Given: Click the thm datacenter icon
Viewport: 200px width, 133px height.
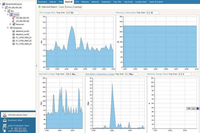Looking at the screenshot, I should pyautogui.click(x=9, y=11).
